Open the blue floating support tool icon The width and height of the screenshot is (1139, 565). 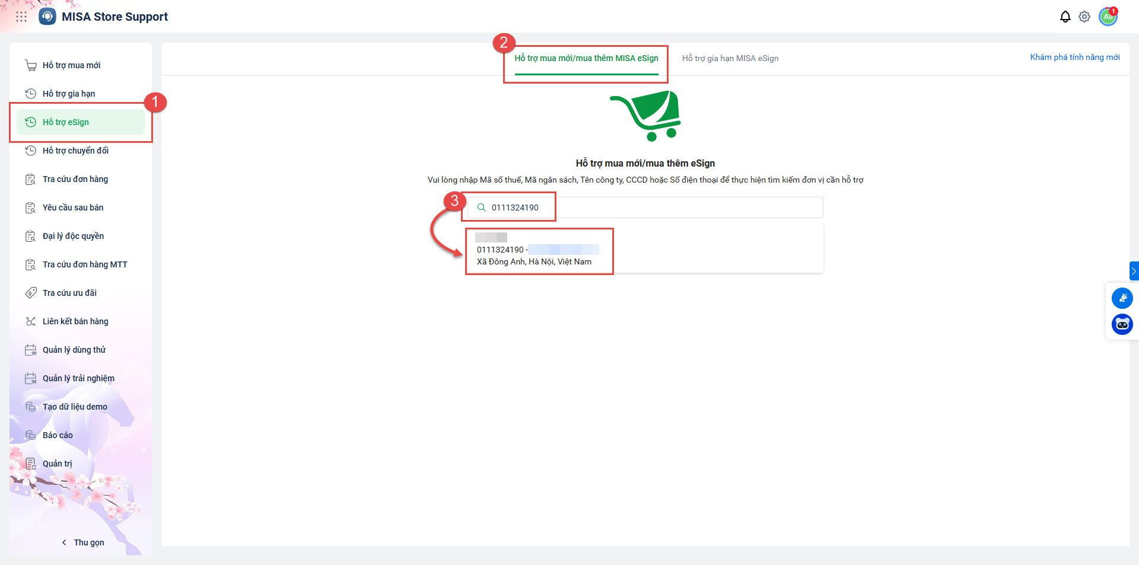[1122, 298]
